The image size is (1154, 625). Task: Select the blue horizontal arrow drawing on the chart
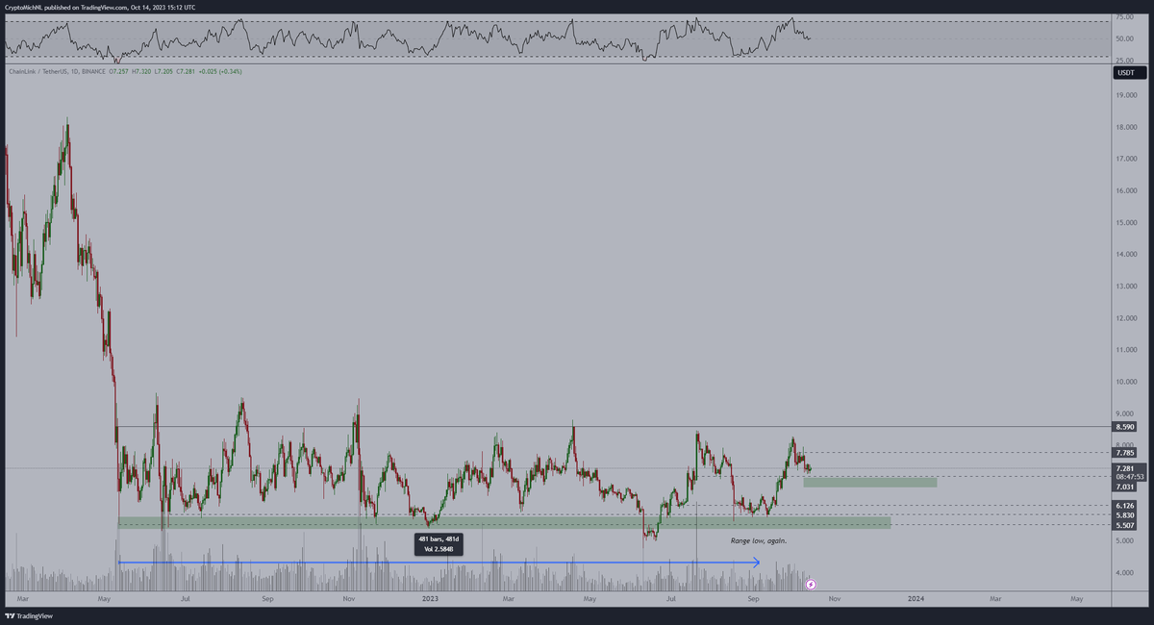[x=433, y=561]
